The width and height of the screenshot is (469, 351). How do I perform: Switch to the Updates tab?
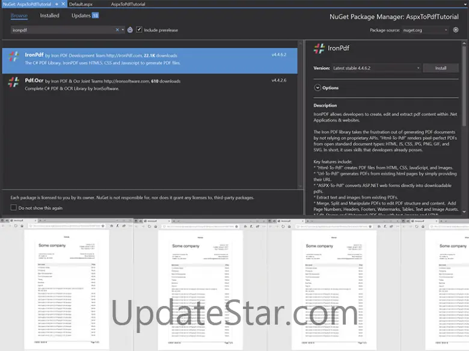coord(81,16)
